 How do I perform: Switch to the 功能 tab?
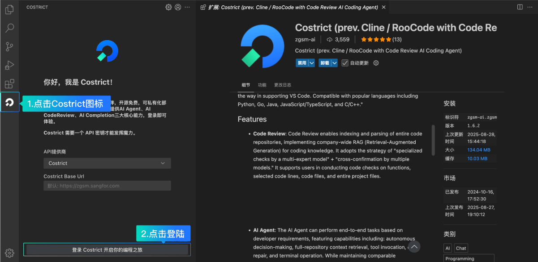pyautogui.click(x=262, y=85)
